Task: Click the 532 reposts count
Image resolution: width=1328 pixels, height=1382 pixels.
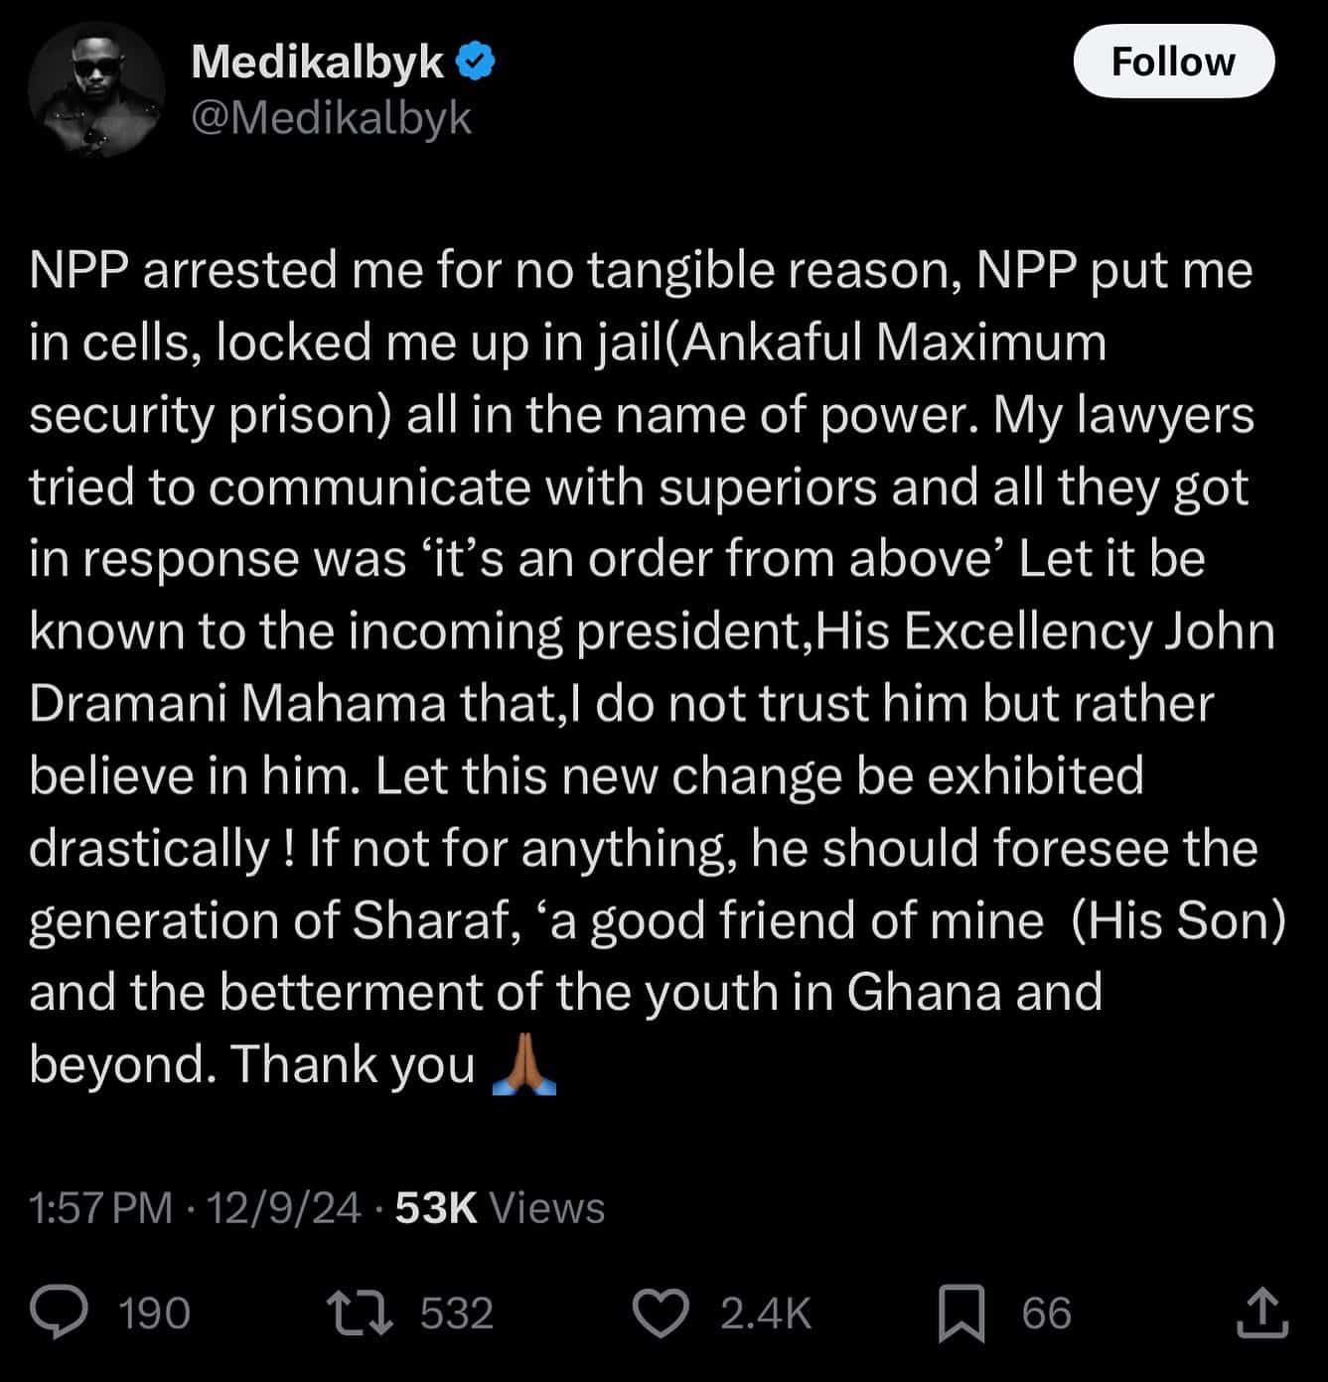Action: [457, 1313]
